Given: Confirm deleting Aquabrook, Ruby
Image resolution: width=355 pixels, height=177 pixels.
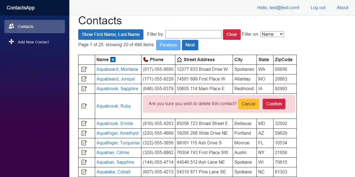Looking at the screenshot, I should [x=274, y=104].
